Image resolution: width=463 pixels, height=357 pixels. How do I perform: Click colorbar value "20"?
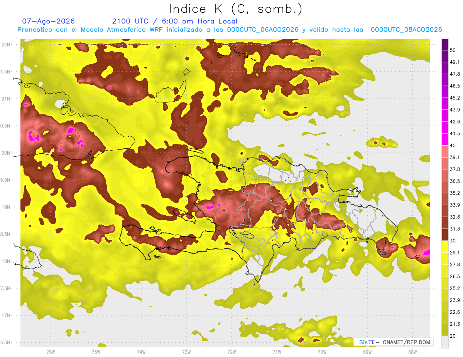(x=453, y=336)
